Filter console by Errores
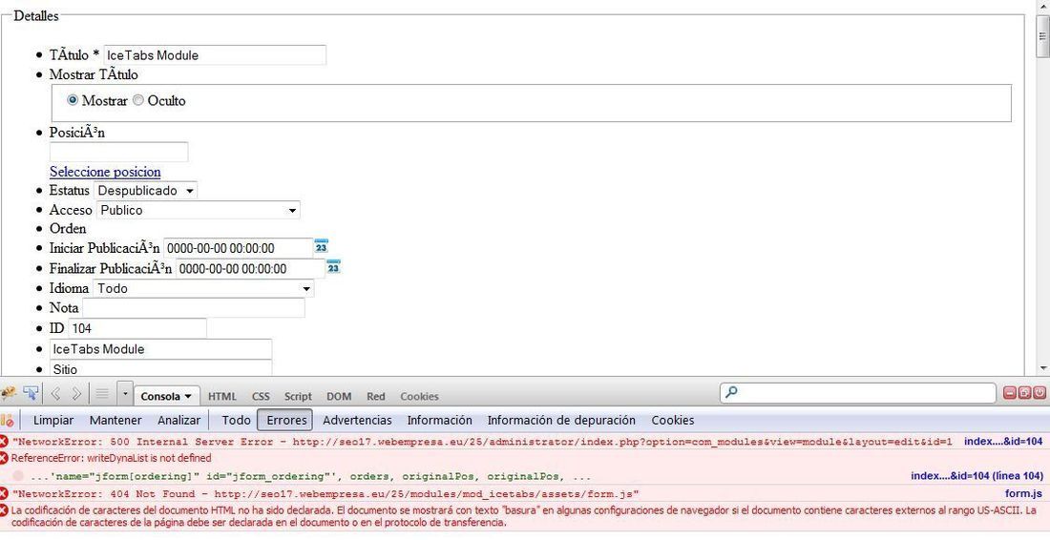The width and height of the screenshot is (1050, 540). click(286, 420)
